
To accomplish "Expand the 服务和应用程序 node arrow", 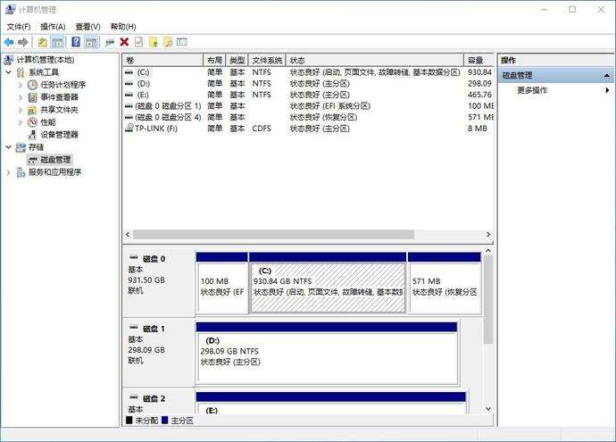I will (9, 172).
